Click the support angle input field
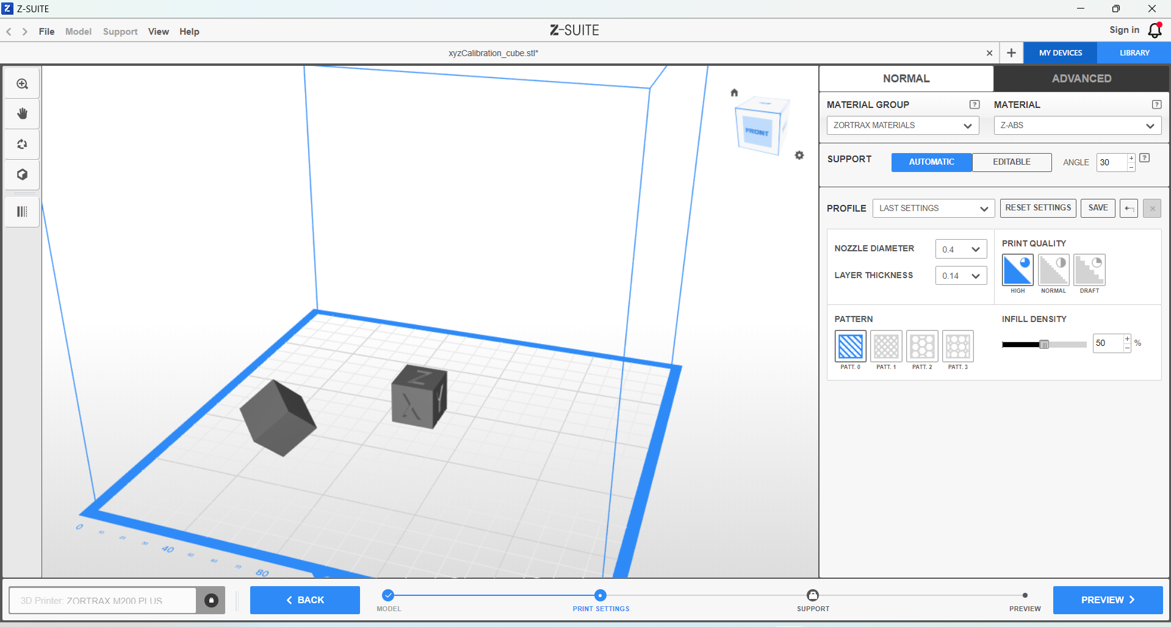Screen dimensions: 1171x627 point(1112,163)
